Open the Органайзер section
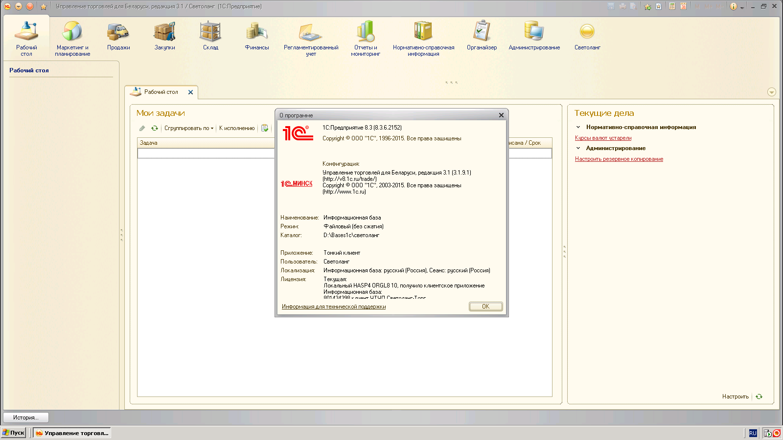The height and width of the screenshot is (440, 783). (482, 36)
